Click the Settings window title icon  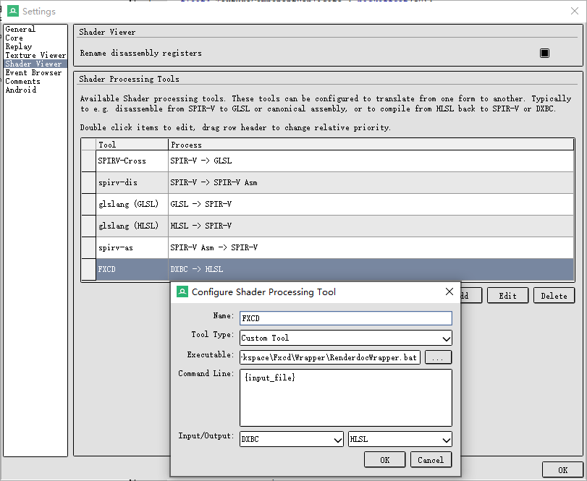[x=13, y=12]
